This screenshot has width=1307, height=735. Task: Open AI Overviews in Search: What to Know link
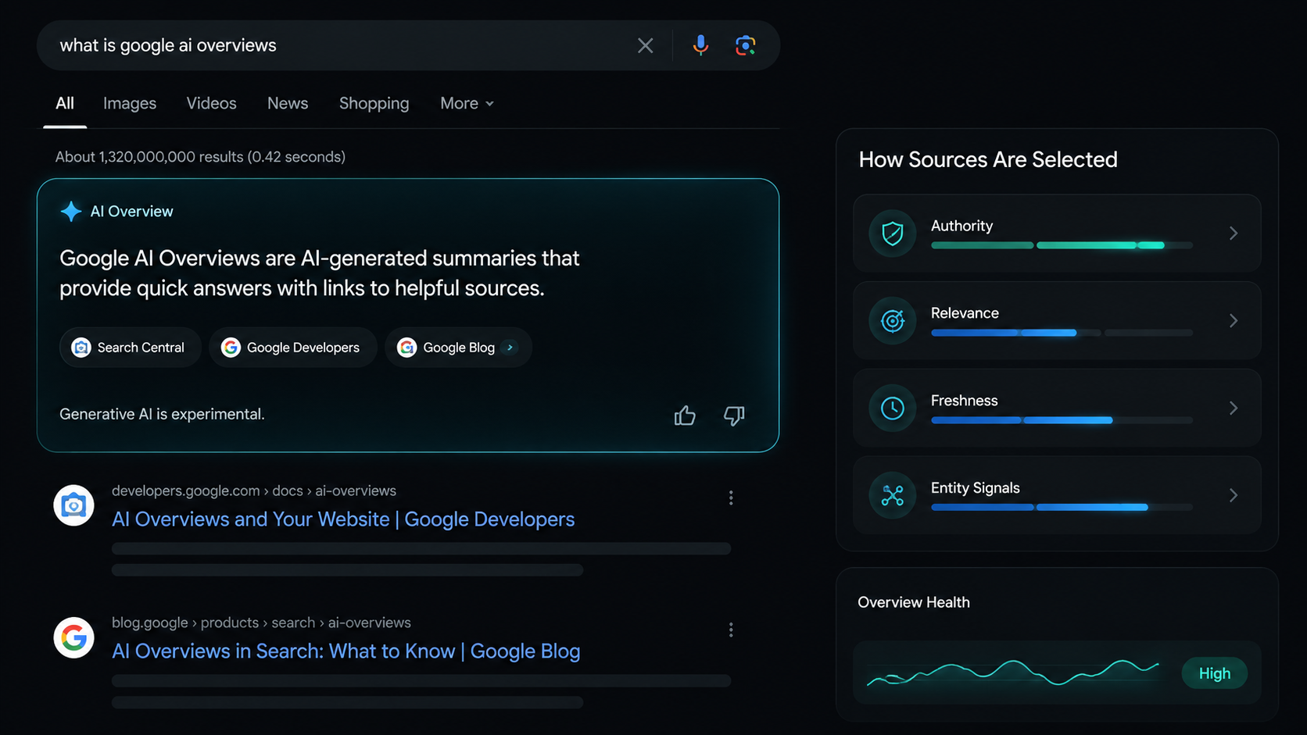pos(346,651)
